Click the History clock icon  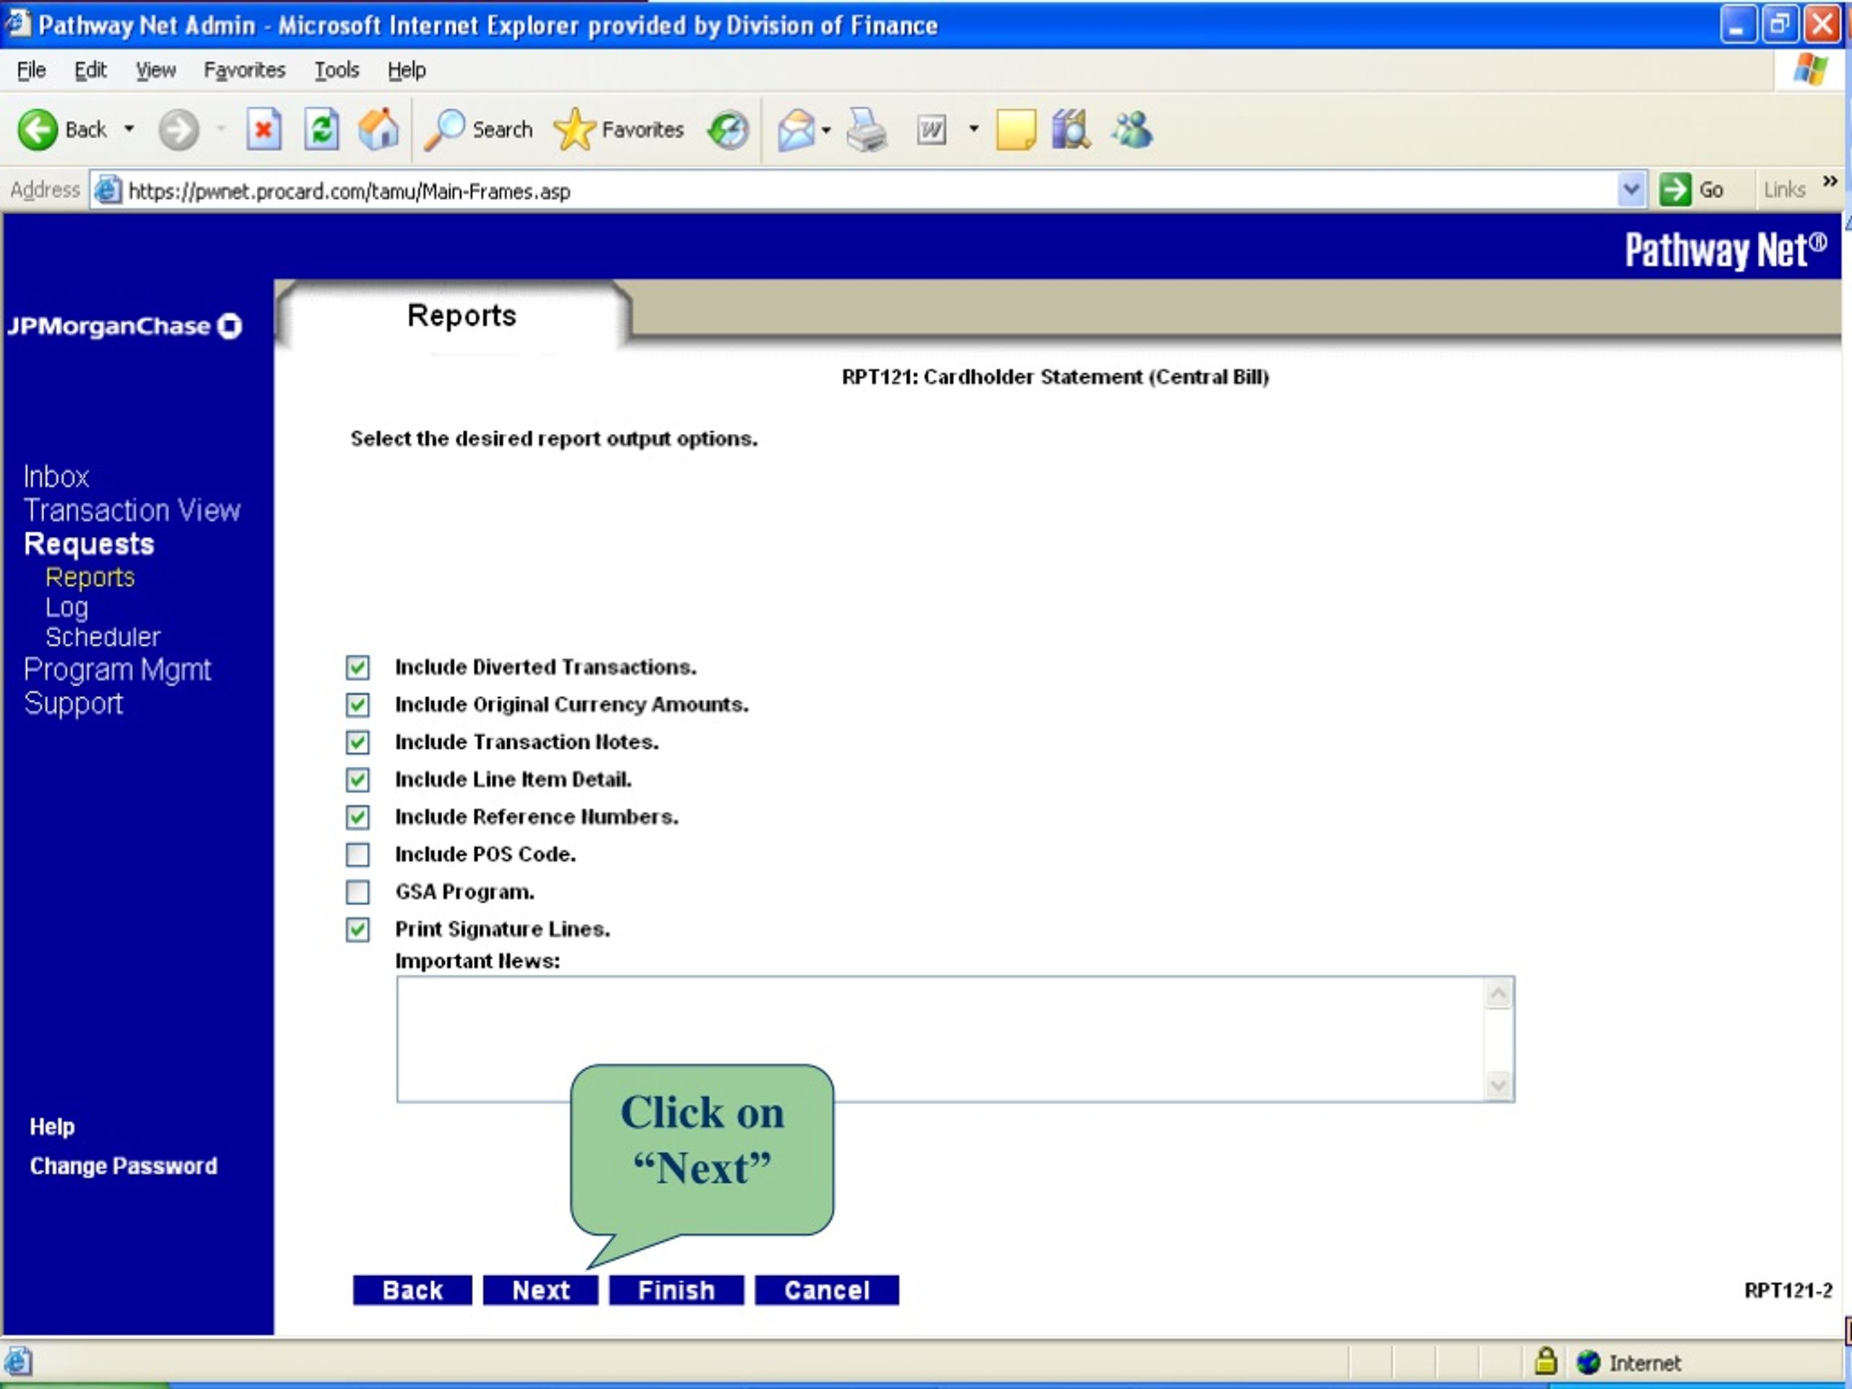(x=729, y=129)
